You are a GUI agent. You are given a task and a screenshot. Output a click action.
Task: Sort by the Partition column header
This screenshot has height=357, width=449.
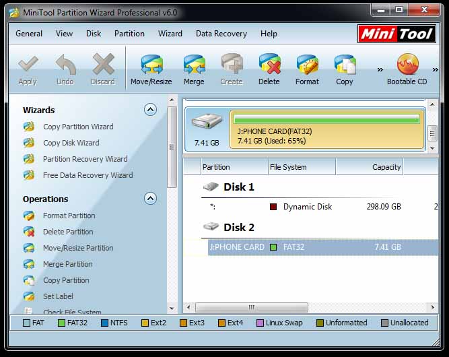pos(234,167)
